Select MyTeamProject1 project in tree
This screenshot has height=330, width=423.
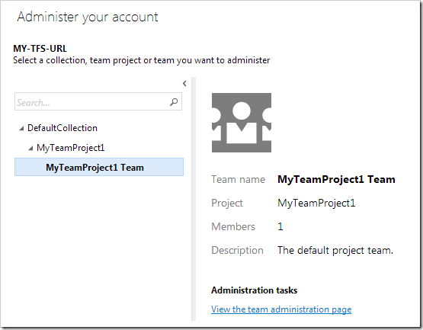click(70, 148)
